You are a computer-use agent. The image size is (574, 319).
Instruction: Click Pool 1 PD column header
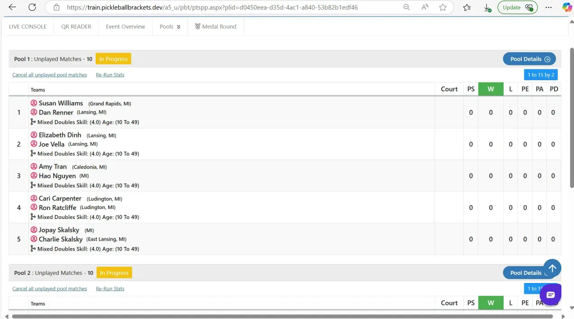(x=554, y=89)
